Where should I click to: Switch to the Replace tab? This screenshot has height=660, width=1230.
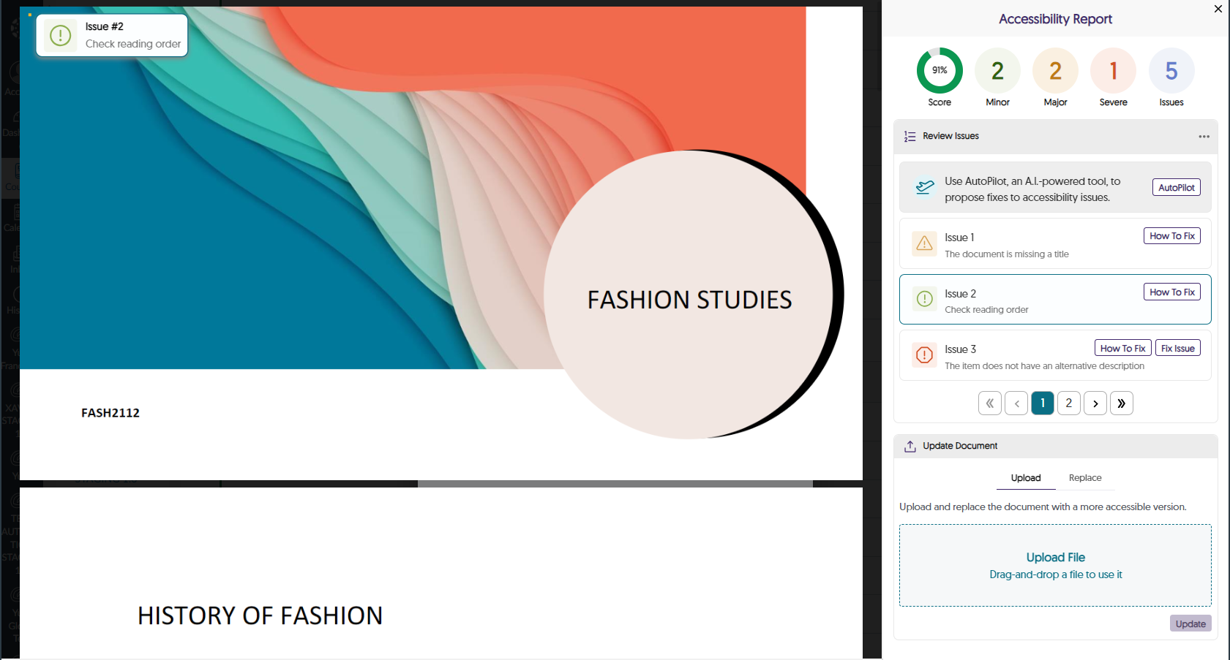coord(1084,478)
